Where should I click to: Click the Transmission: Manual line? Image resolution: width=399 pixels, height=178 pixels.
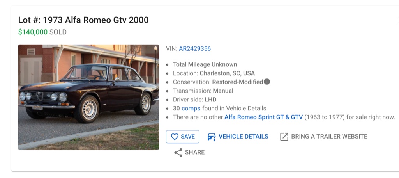click(203, 91)
